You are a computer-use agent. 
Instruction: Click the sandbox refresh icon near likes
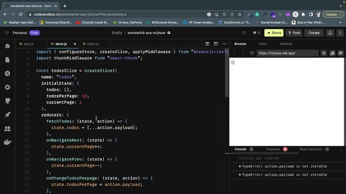point(244,33)
